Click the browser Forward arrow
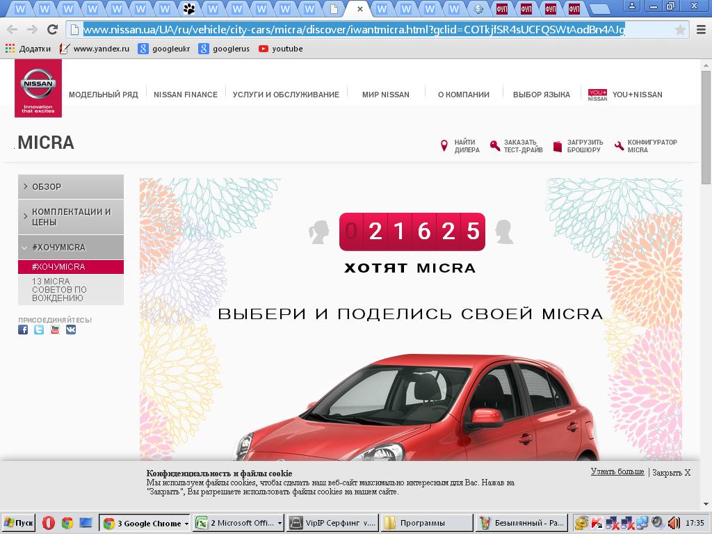The image size is (712, 534). coord(32,29)
